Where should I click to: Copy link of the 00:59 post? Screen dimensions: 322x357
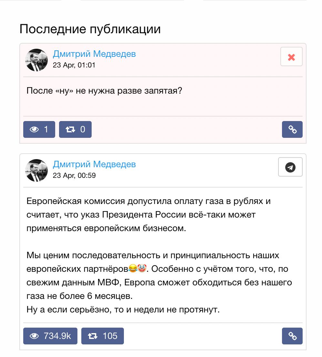(292, 336)
